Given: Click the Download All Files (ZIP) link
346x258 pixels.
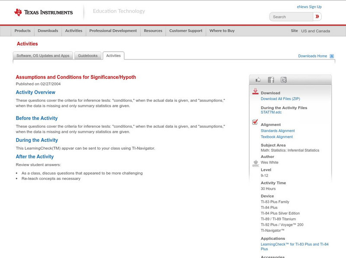Looking at the screenshot, I should tap(280, 99).
